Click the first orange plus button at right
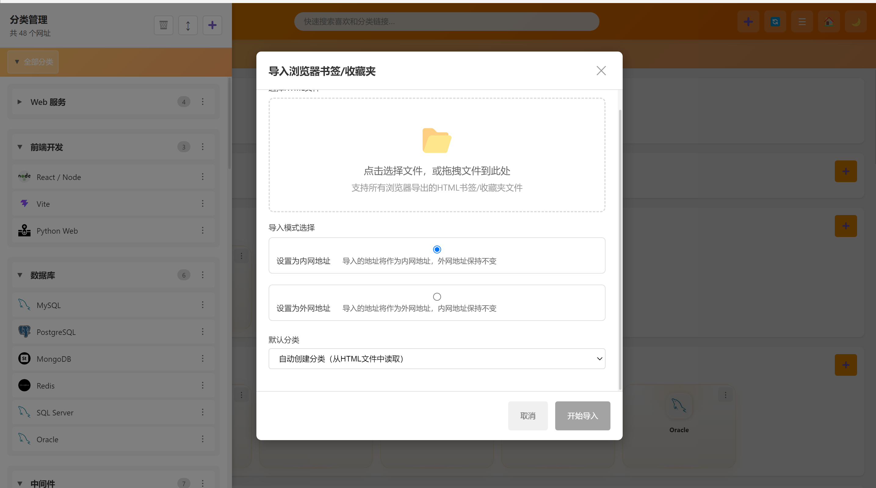 click(x=845, y=171)
